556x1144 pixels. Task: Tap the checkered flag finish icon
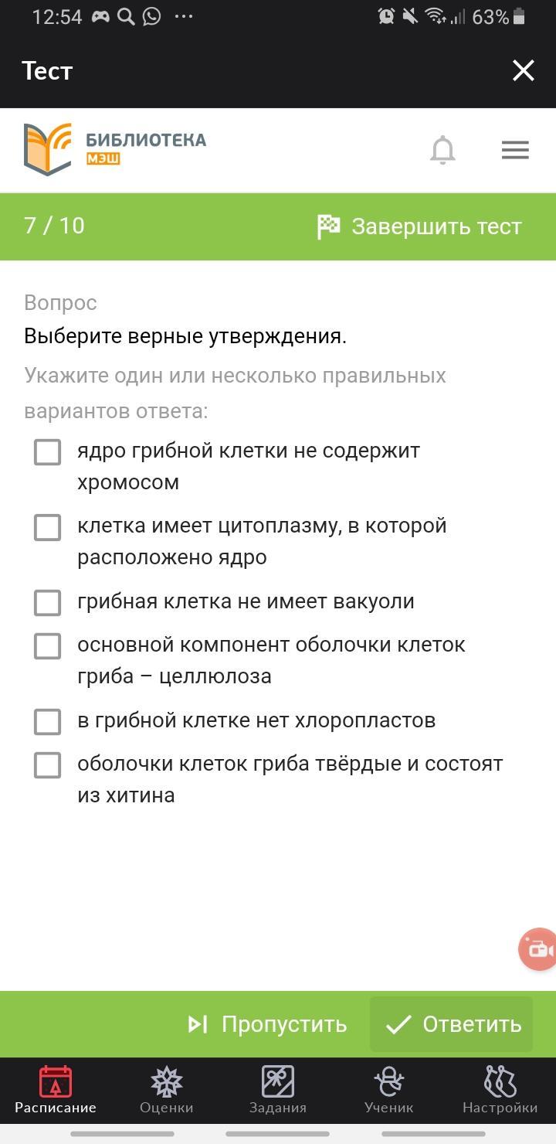[328, 226]
